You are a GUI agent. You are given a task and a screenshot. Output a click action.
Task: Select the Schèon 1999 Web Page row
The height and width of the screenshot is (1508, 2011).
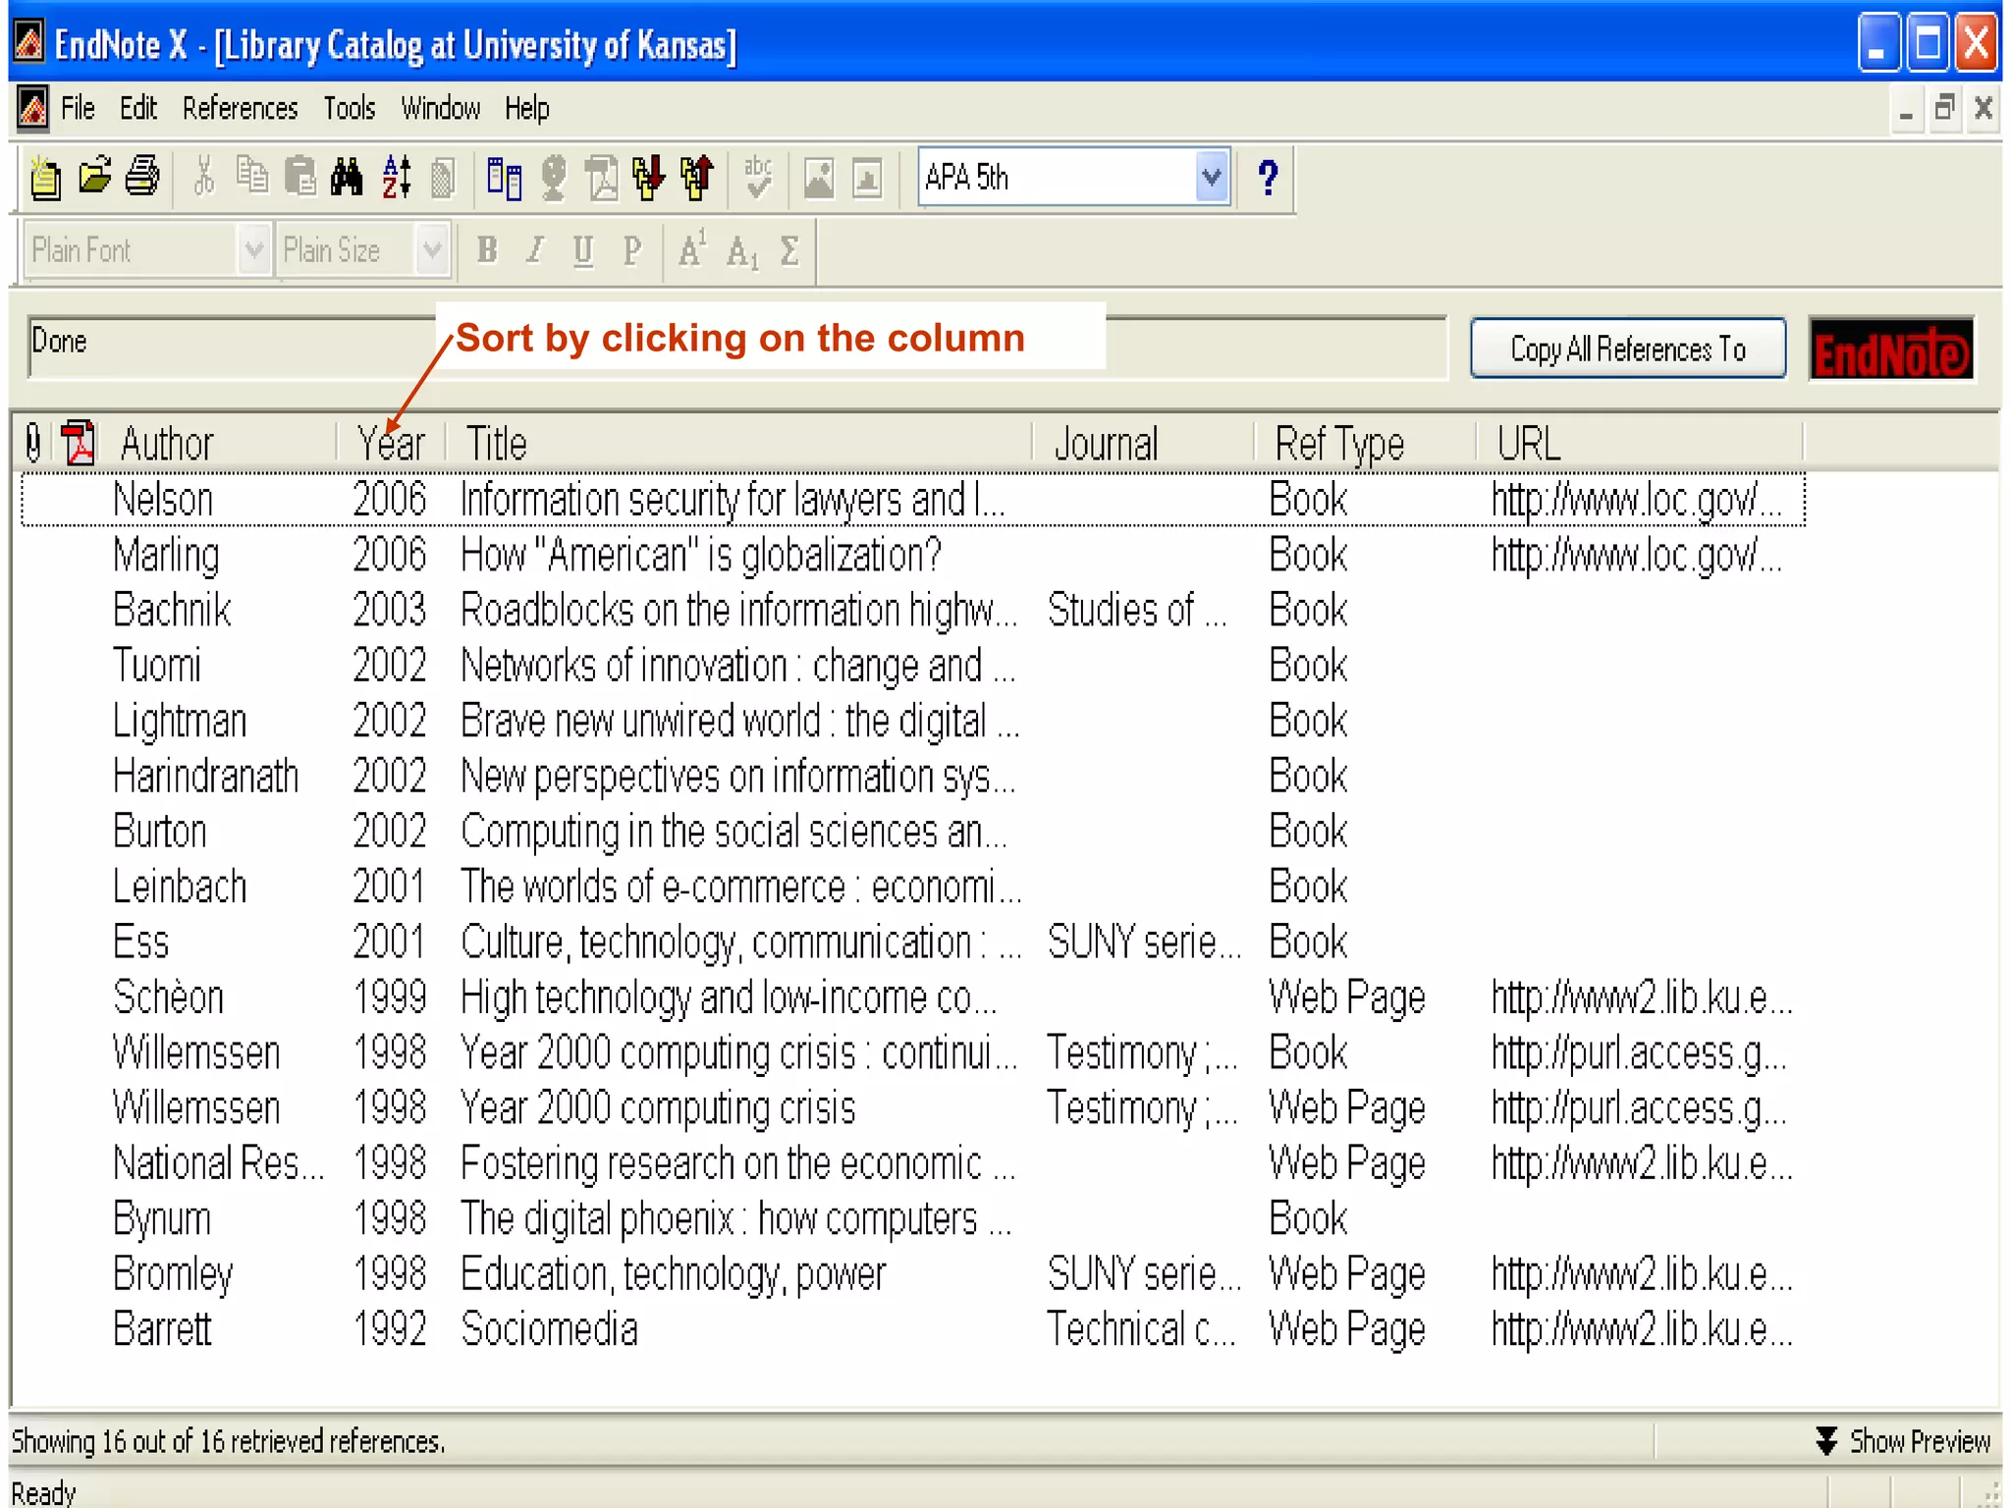point(913,997)
